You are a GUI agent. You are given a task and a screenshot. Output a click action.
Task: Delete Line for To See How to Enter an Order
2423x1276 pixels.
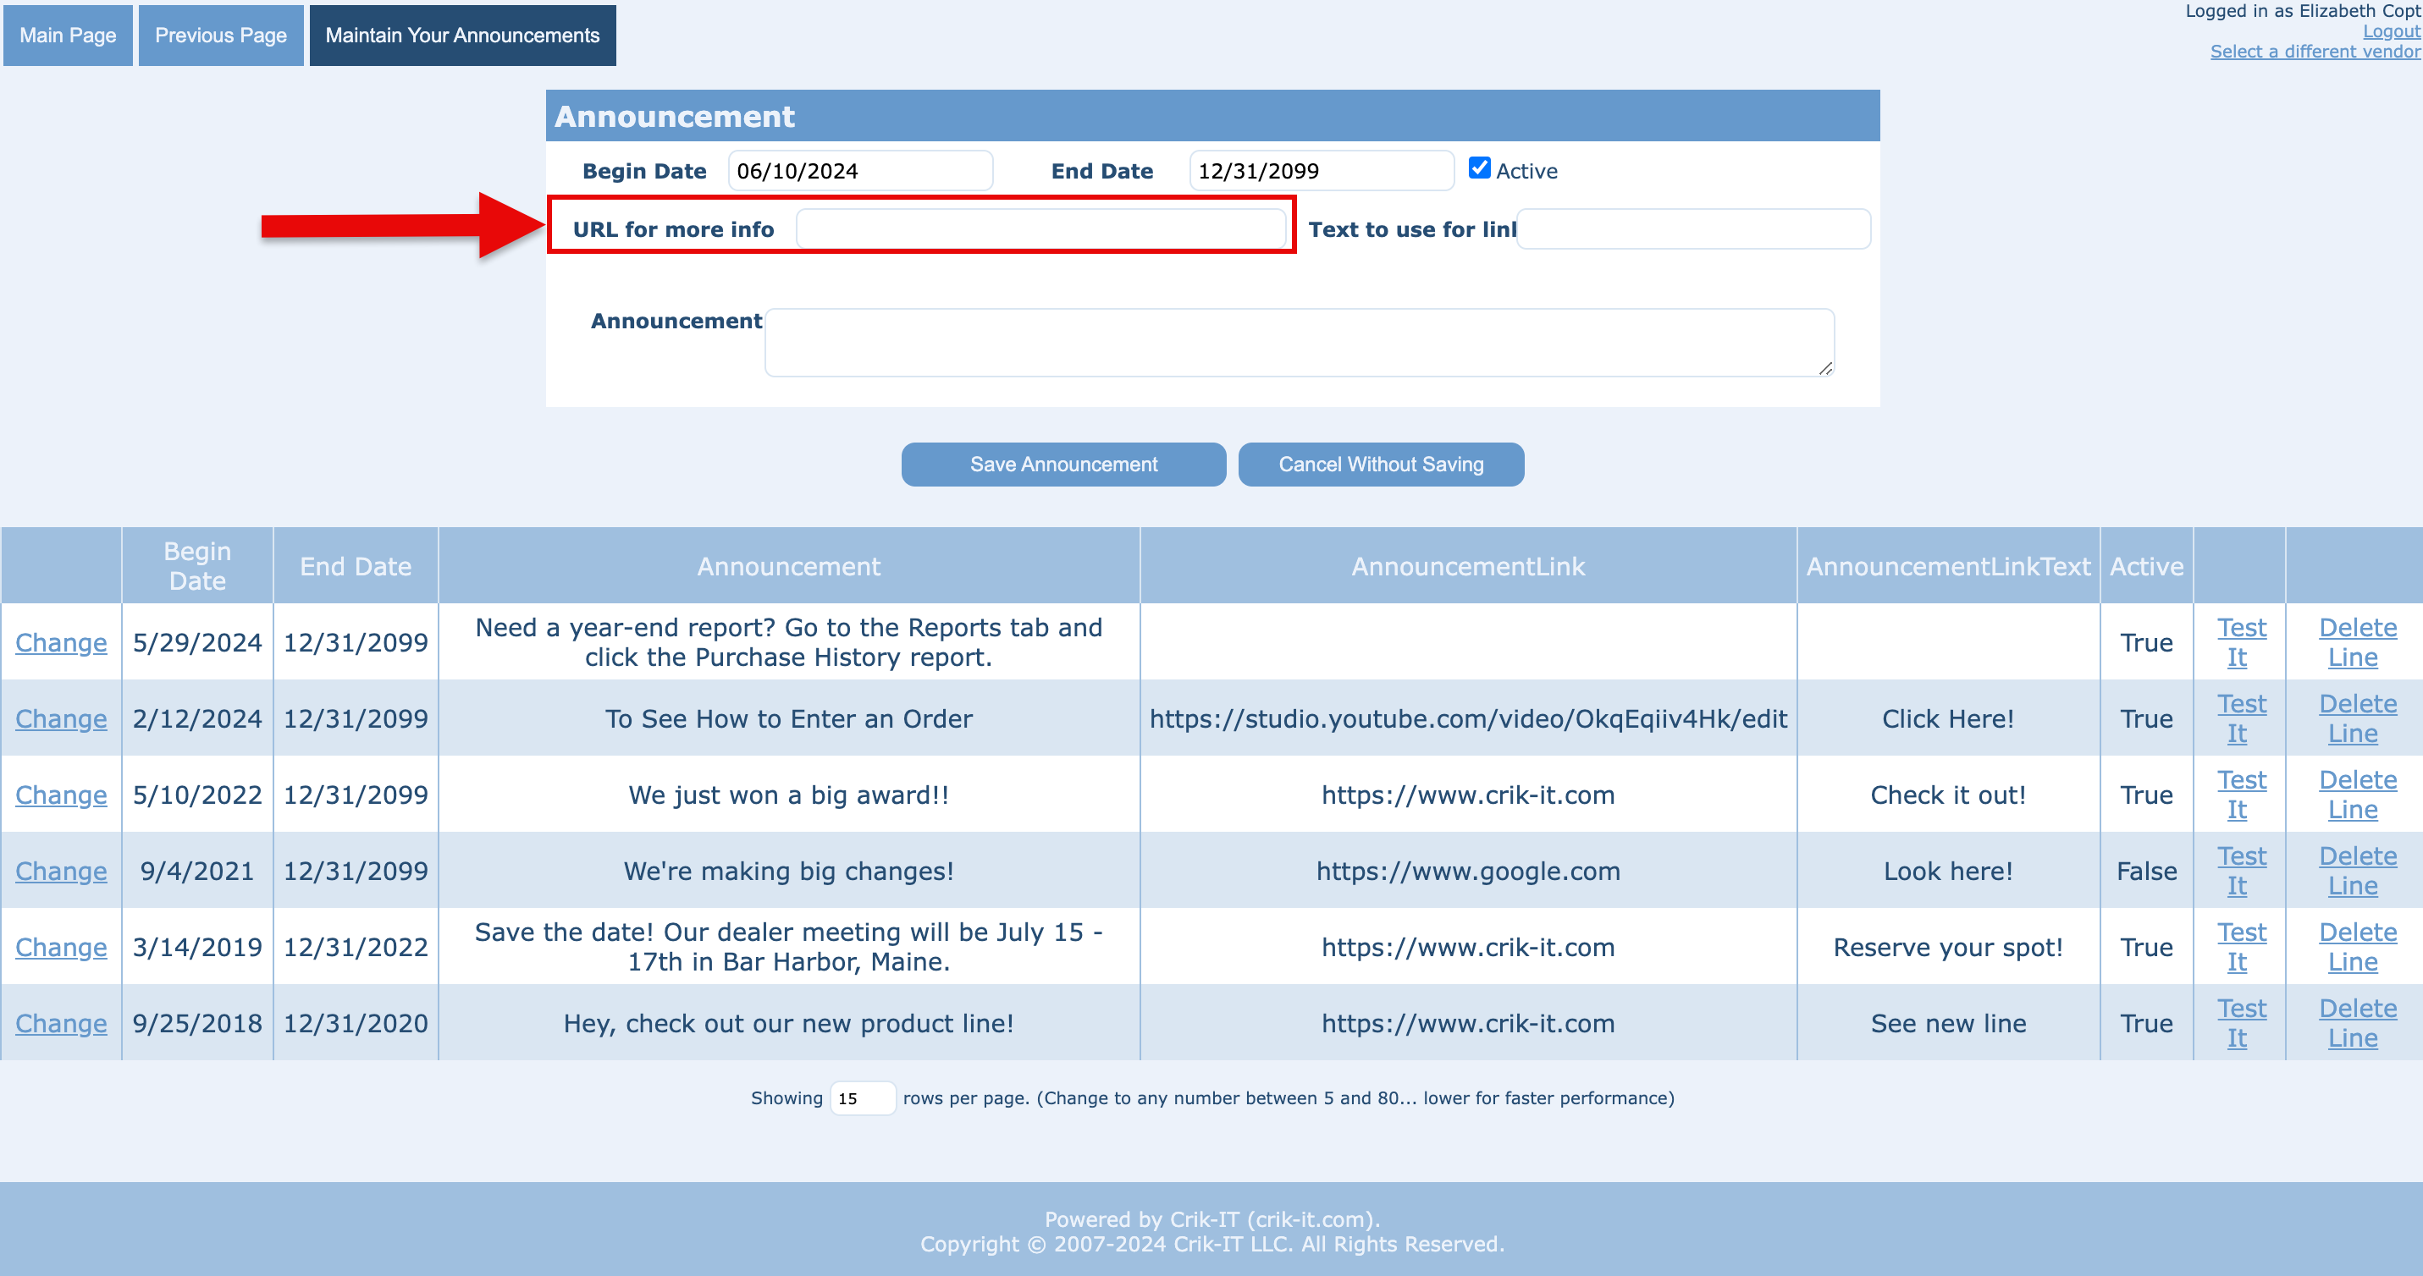tap(2356, 718)
